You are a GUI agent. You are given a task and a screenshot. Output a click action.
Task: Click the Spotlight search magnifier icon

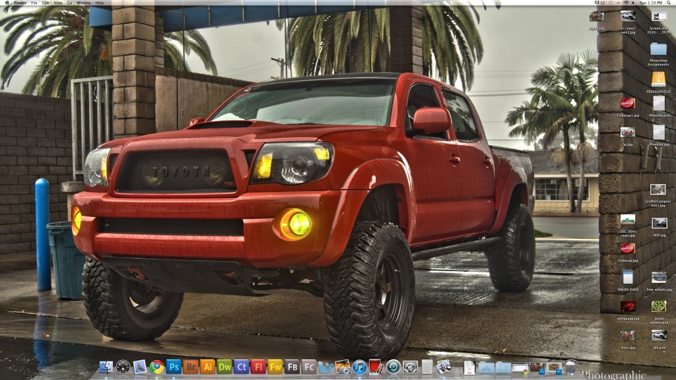click(669, 3)
